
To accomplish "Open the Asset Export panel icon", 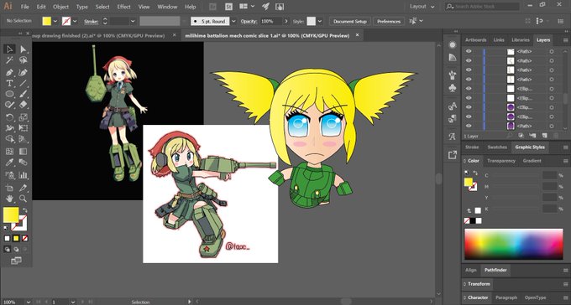I will [453, 155].
